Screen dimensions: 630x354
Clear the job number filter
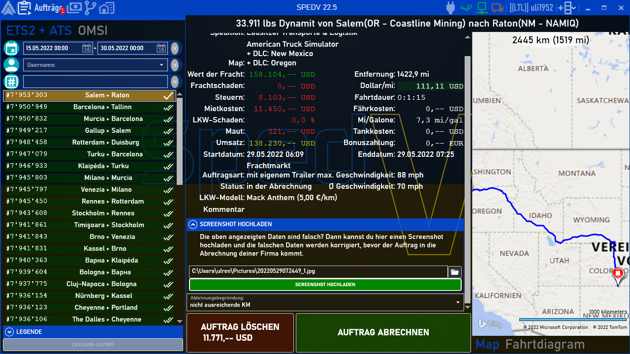pos(175,82)
